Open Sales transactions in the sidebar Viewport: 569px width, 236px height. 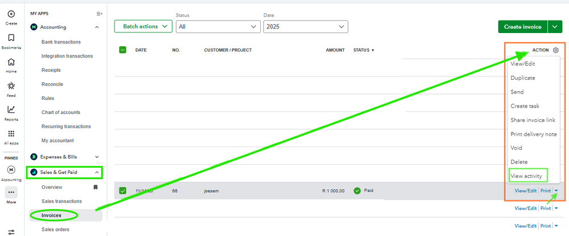[62, 201]
